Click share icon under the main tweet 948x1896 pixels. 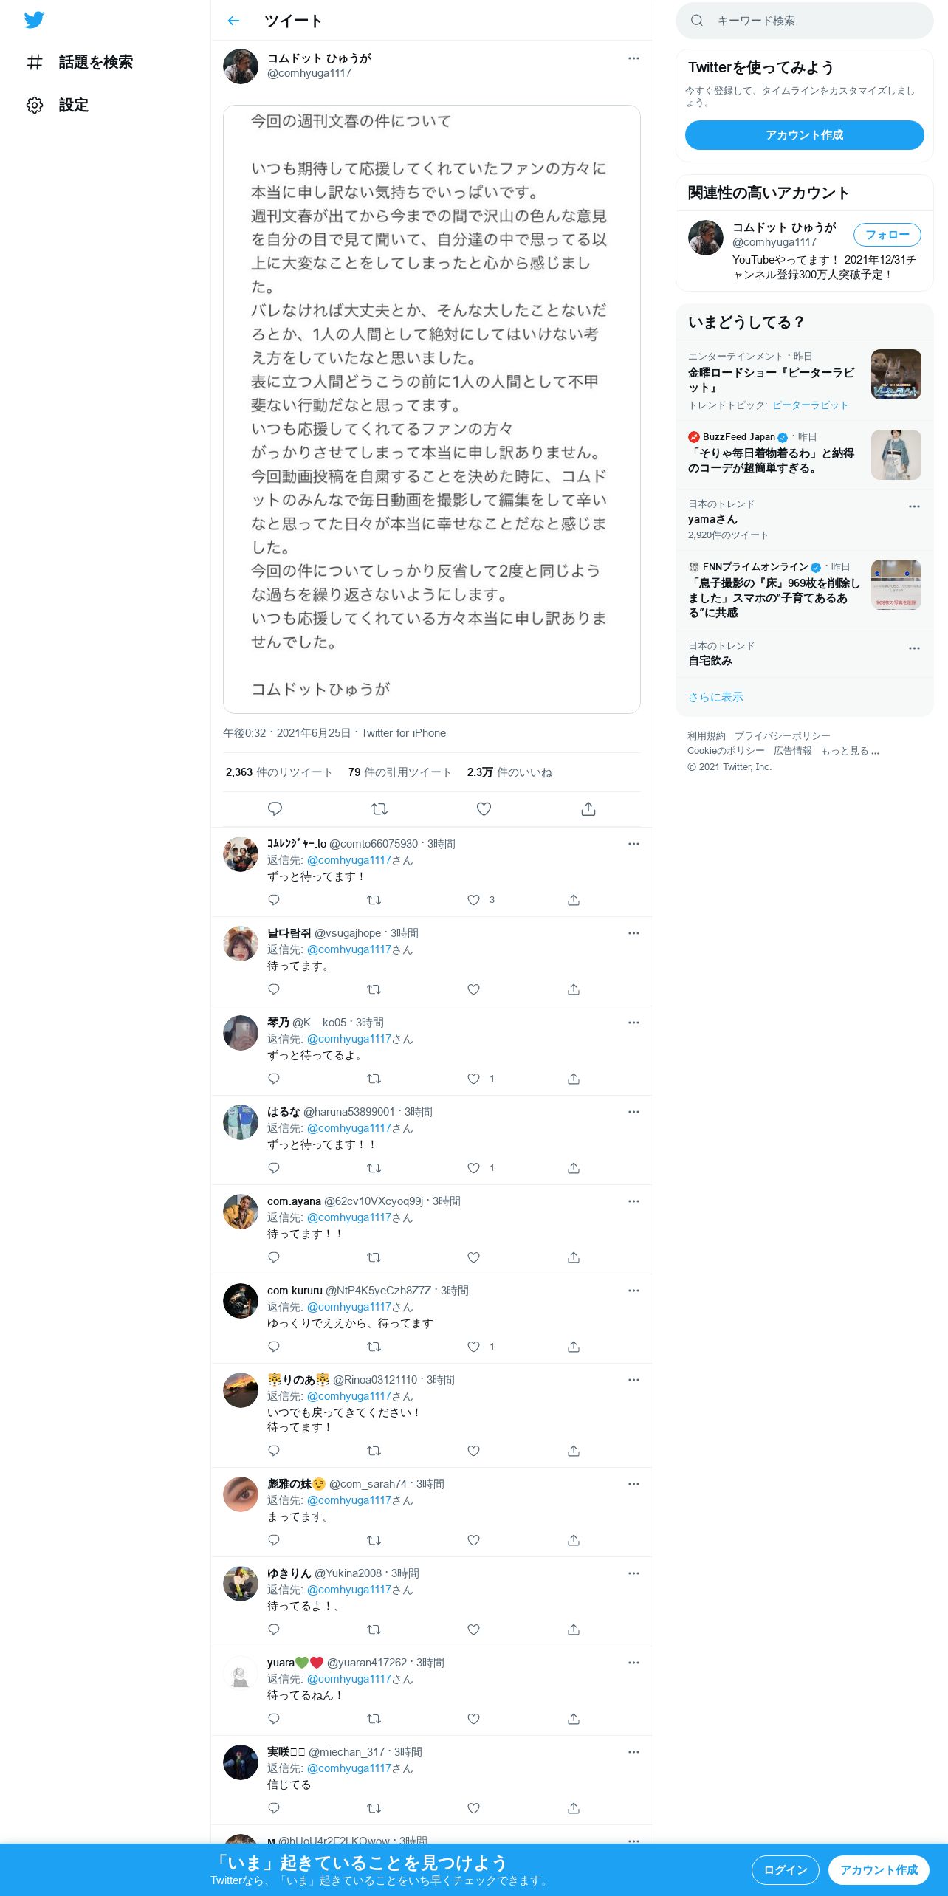[588, 808]
